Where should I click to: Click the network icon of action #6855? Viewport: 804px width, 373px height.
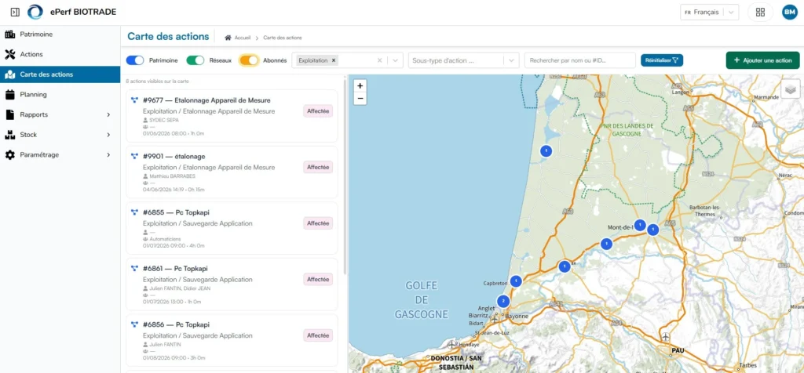coord(134,212)
